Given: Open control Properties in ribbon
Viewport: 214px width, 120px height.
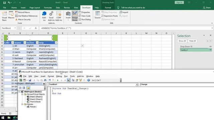Looking at the screenshot, I should coord(84,12).
